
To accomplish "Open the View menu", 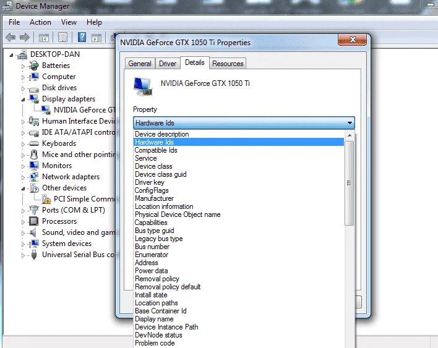I will tap(69, 22).
